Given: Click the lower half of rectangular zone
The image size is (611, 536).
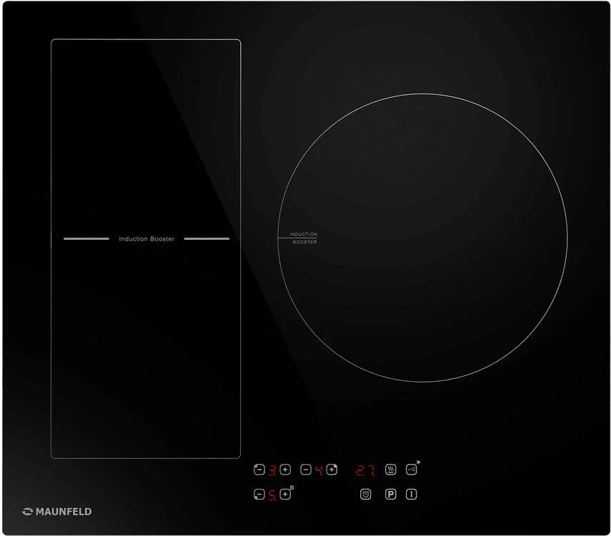Looking at the screenshot, I should [146, 350].
